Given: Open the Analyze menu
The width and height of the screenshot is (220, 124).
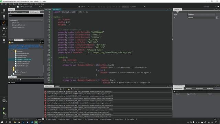Looking at the screenshot, I should (26, 4).
